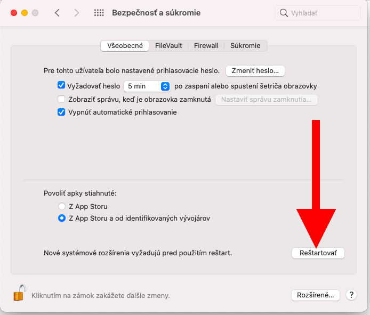This screenshot has width=370, height=315.
Task: Select the Z App Storu radio option
Action: tap(62, 206)
